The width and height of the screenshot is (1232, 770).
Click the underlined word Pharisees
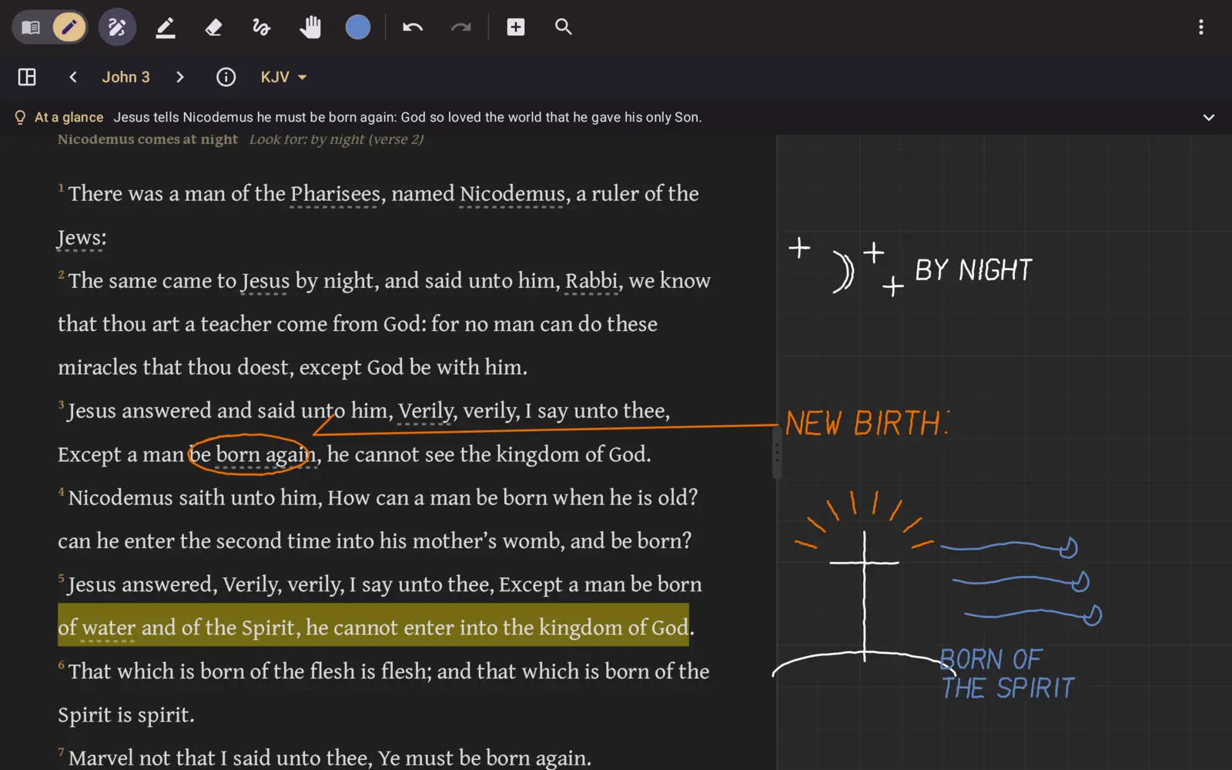pyautogui.click(x=335, y=194)
